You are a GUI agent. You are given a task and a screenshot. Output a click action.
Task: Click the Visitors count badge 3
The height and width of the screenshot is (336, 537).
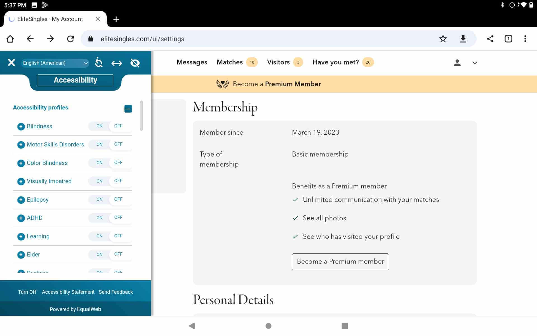[298, 62]
